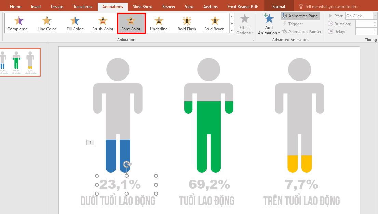Click the Duration clock icon
Screen dimensions: 378x214
pos(330,24)
